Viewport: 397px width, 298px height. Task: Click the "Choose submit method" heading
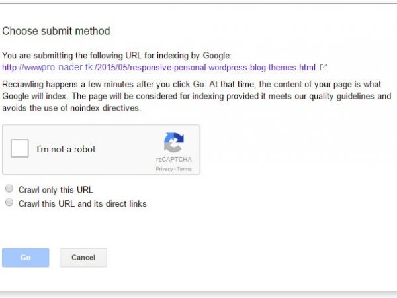[x=56, y=31]
